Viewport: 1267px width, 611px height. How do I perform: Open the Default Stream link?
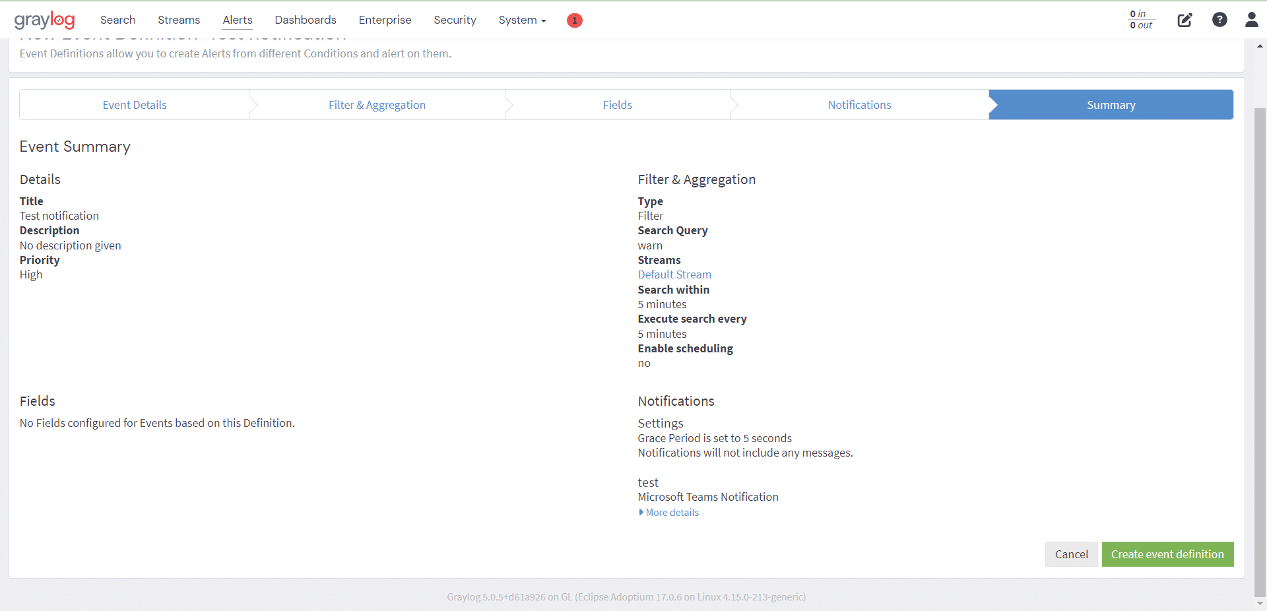coord(674,274)
